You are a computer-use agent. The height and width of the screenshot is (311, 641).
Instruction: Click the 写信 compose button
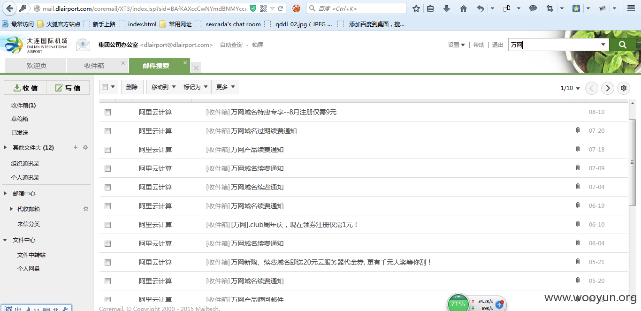(68, 88)
